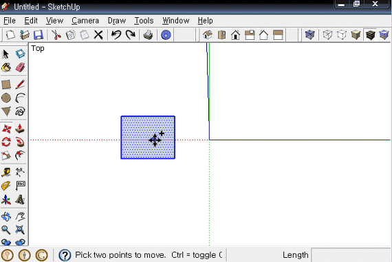Choose the Rotate tool
The width and height of the screenshot is (392, 262).
(x=6, y=142)
